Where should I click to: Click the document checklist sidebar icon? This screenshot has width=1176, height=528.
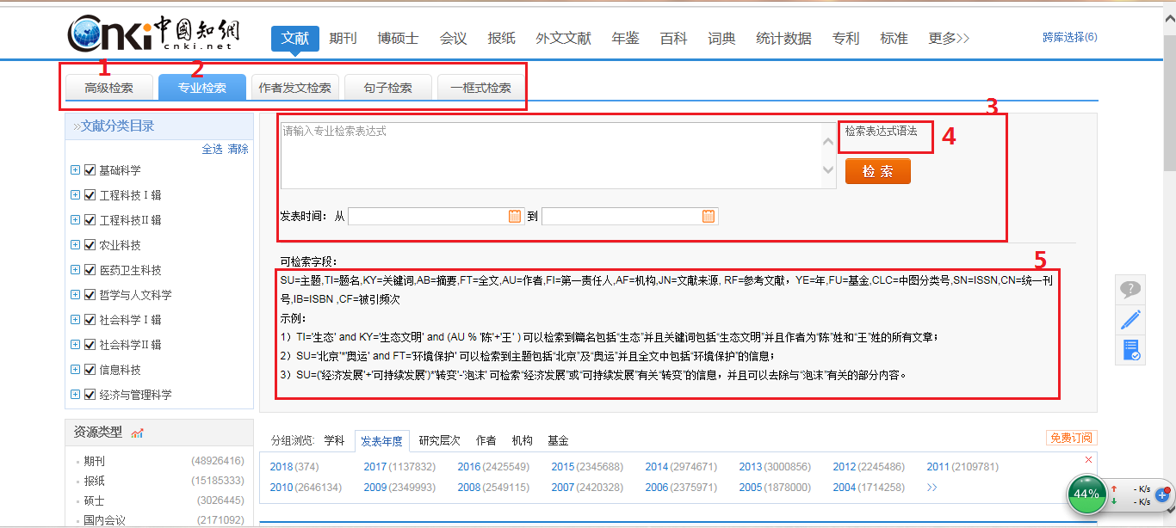(x=1130, y=350)
